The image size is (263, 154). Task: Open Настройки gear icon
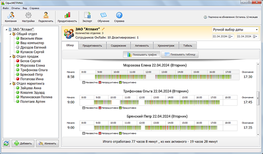(x=28, y=15)
